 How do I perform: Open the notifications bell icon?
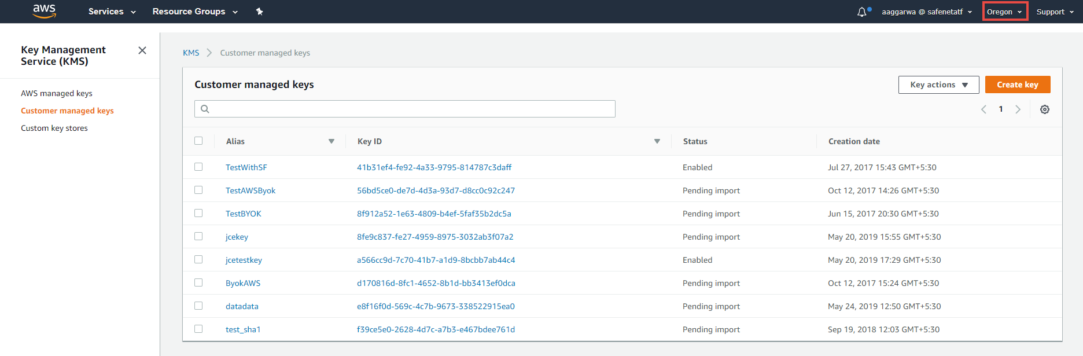point(862,12)
